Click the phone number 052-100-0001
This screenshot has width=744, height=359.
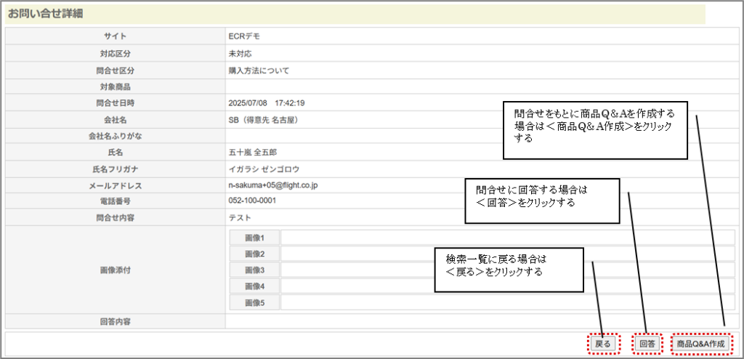click(252, 201)
